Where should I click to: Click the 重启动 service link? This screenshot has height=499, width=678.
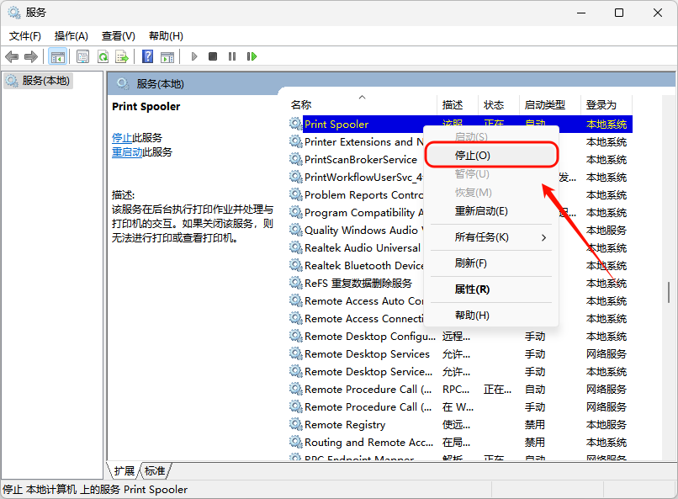point(127,151)
